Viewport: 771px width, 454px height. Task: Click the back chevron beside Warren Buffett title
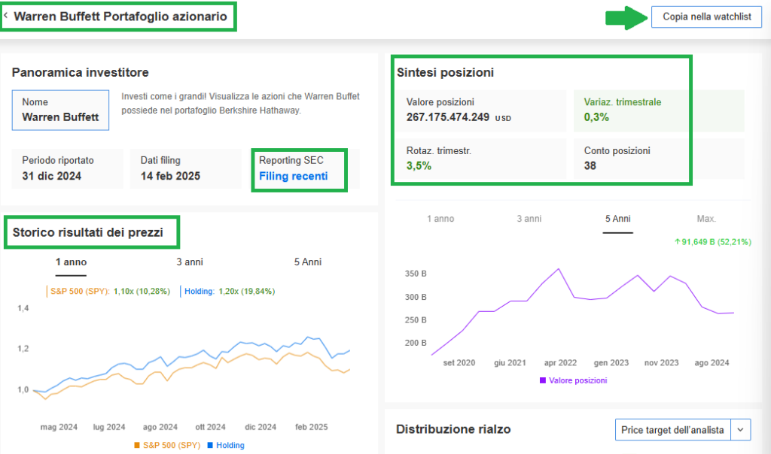pos(7,15)
